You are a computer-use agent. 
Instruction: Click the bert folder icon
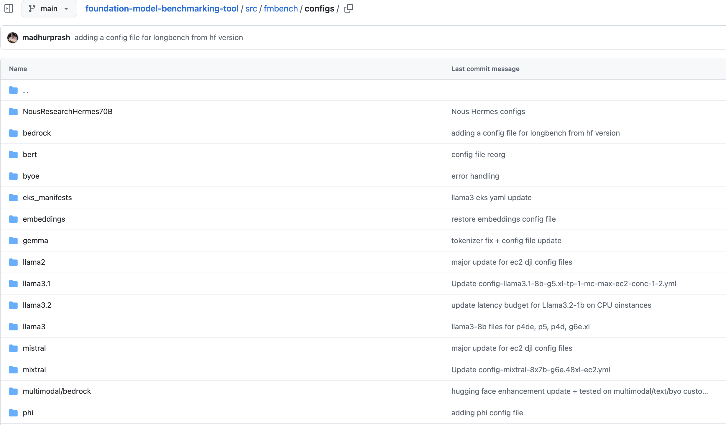coord(13,154)
